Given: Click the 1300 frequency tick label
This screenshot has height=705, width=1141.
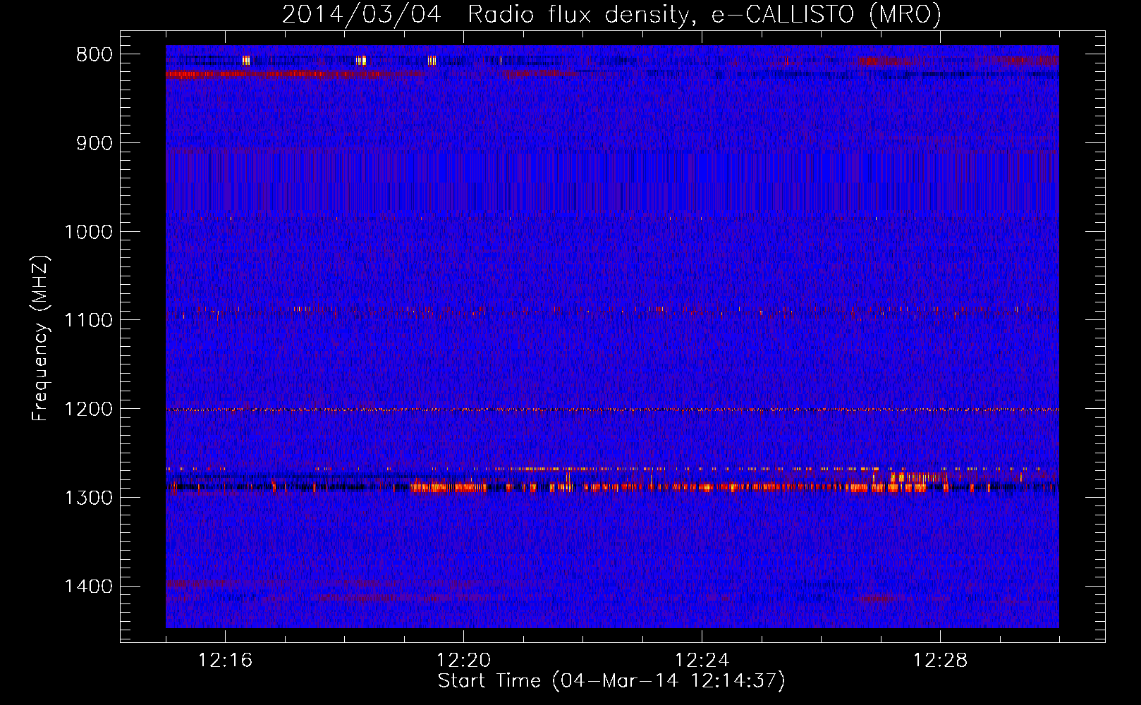Looking at the screenshot, I should tap(88, 498).
